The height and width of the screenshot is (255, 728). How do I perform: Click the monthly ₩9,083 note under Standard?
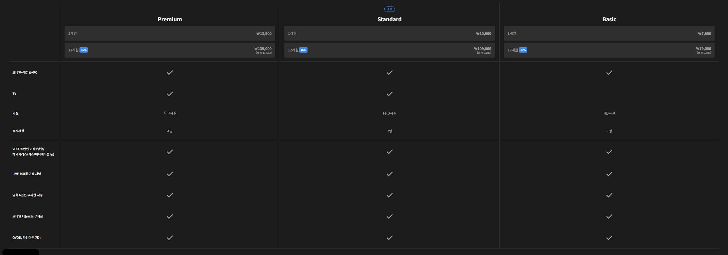tap(484, 53)
